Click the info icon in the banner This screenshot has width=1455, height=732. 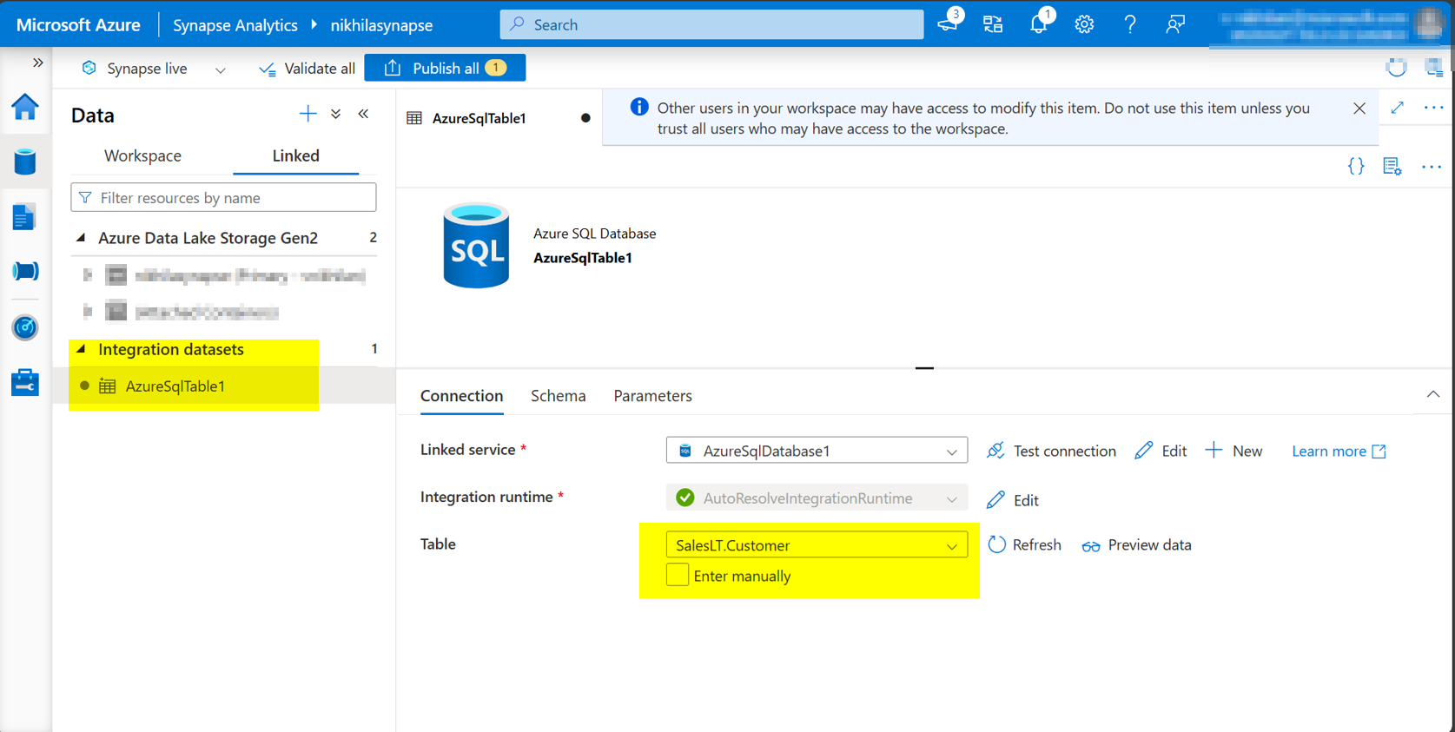click(639, 107)
